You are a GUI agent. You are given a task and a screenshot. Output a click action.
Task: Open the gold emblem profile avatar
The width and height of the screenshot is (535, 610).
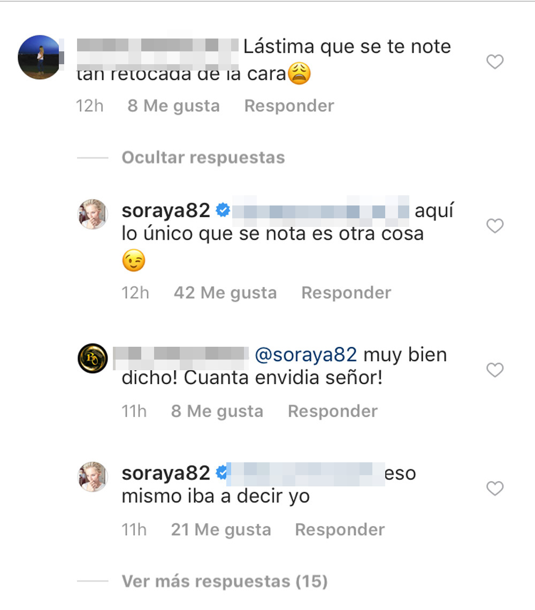(93, 359)
